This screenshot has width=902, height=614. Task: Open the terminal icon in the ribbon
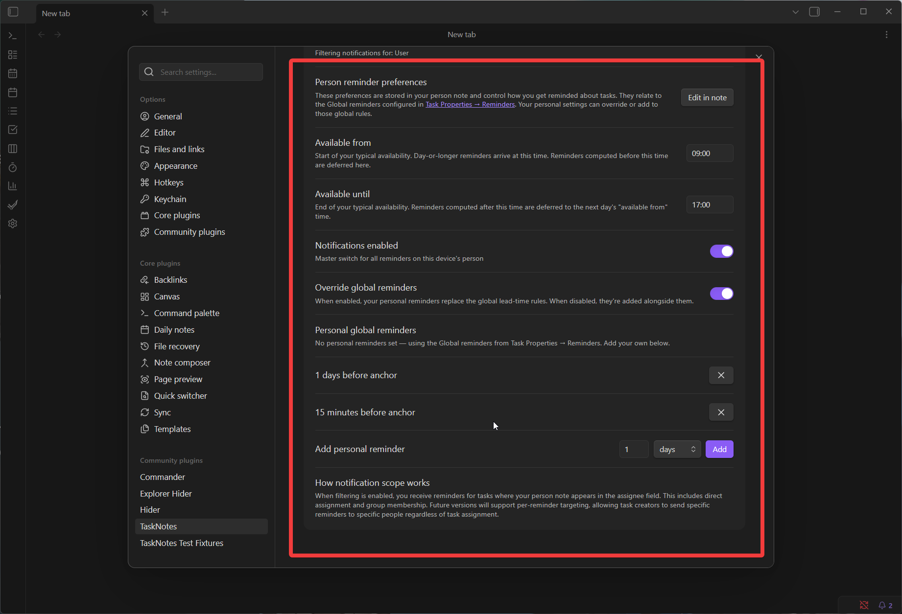coord(12,34)
